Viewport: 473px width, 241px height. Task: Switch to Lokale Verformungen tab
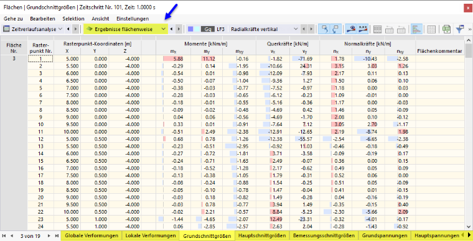point(151,235)
